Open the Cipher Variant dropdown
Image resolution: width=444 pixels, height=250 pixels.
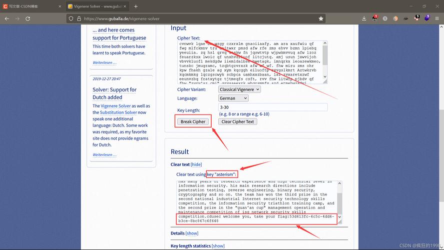coord(240,89)
